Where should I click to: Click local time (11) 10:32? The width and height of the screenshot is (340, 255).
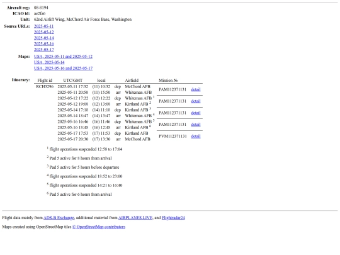click(x=101, y=86)
